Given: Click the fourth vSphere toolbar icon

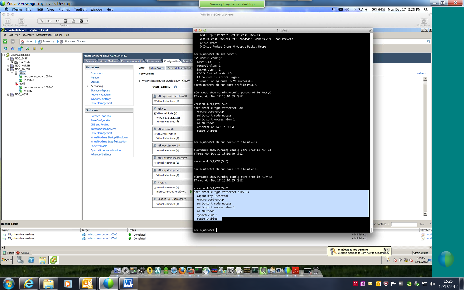Looking at the screenshot, I should (28, 49).
